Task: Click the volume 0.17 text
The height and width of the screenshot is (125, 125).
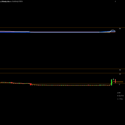Action: point(120,96)
